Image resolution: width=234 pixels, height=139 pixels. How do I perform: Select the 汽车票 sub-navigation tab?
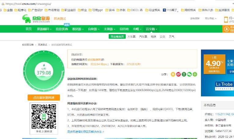point(143,37)
